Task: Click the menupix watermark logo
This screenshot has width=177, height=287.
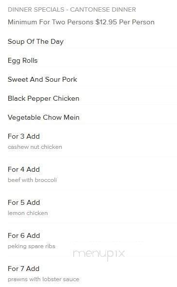Action: click(99, 254)
